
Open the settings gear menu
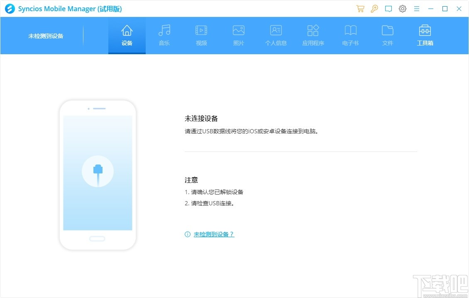click(402, 8)
